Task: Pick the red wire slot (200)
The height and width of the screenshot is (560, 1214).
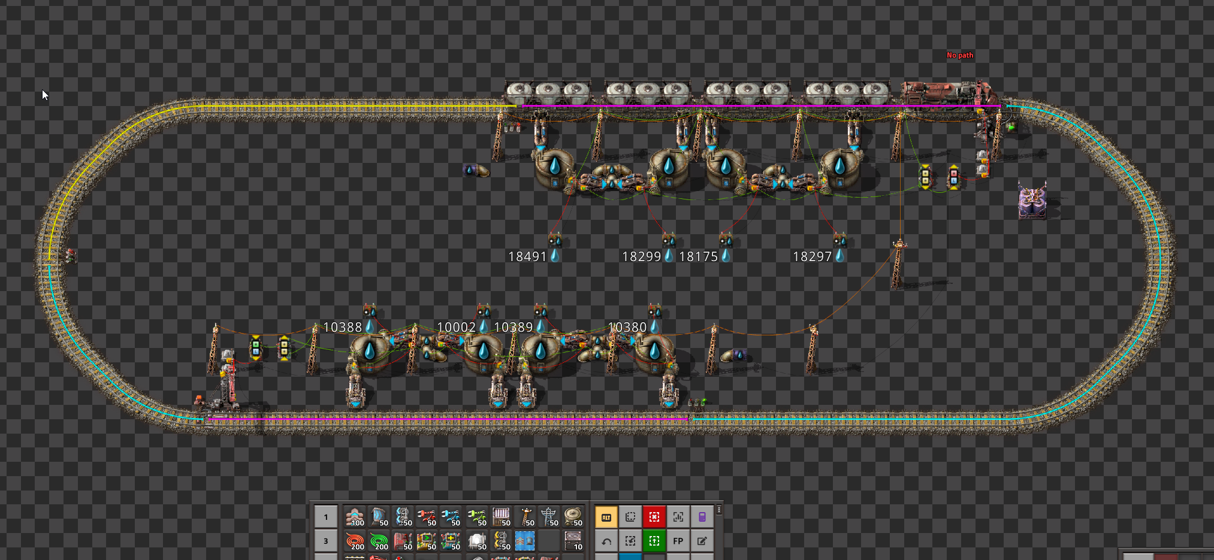Action: [355, 541]
